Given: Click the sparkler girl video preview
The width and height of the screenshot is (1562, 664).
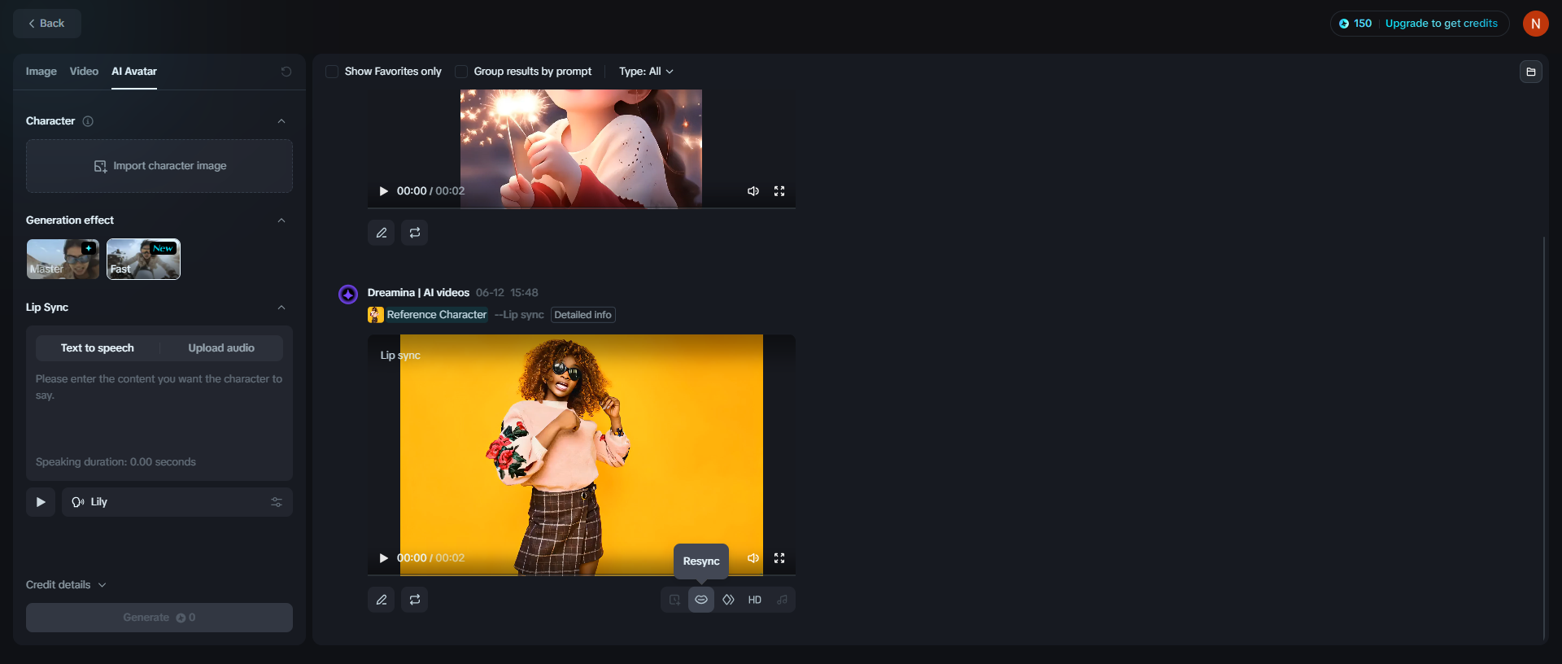Looking at the screenshot, I should pos(582,149).
